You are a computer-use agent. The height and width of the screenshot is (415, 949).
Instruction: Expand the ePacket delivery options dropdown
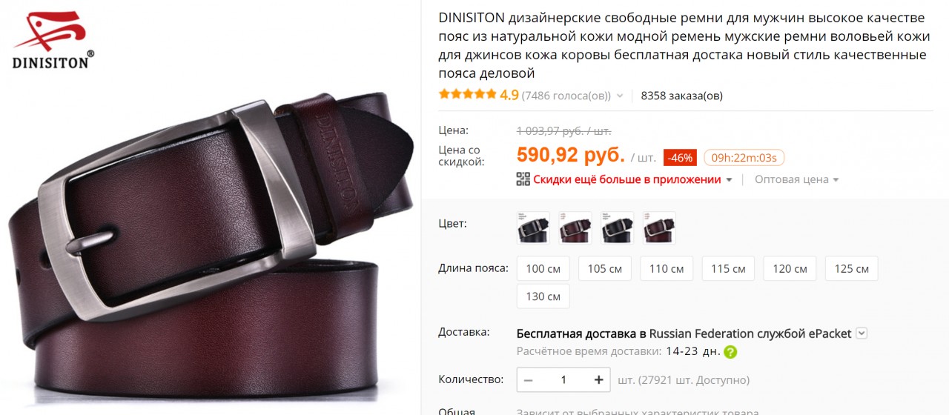(861, 333)
